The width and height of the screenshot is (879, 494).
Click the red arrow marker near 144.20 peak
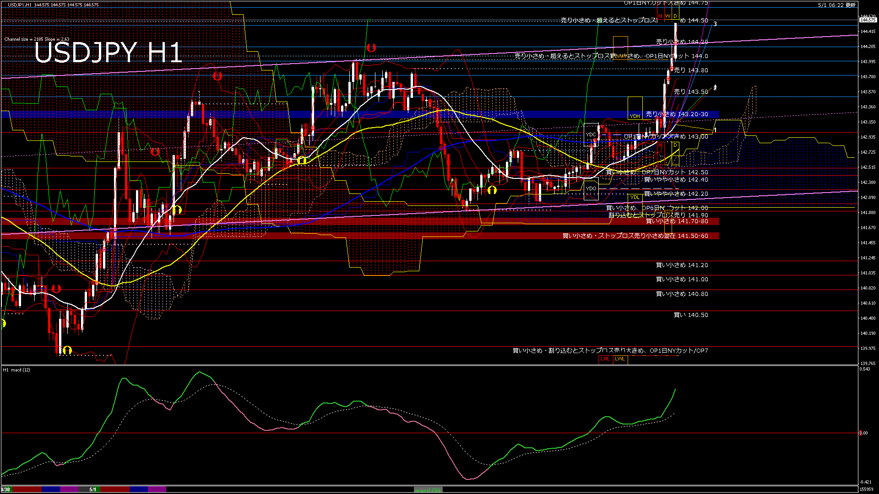coord(371,48)
